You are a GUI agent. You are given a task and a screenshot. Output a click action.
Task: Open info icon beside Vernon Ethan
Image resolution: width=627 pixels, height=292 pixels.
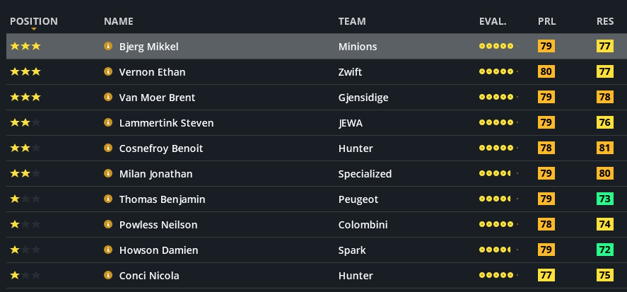[108, 72]
